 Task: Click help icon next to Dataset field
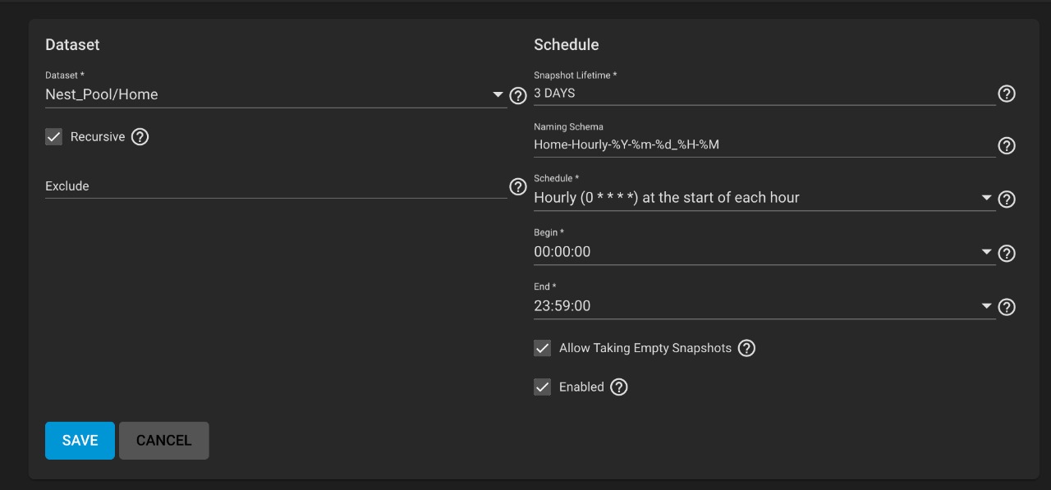pyautogui.click(x=518, y=96)
